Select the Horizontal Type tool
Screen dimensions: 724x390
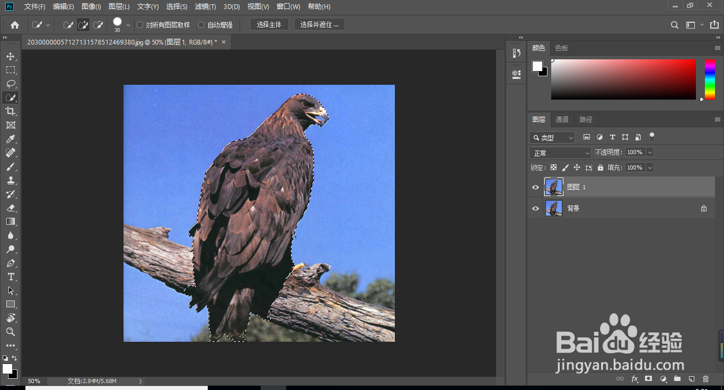click(x=11, y=277)
